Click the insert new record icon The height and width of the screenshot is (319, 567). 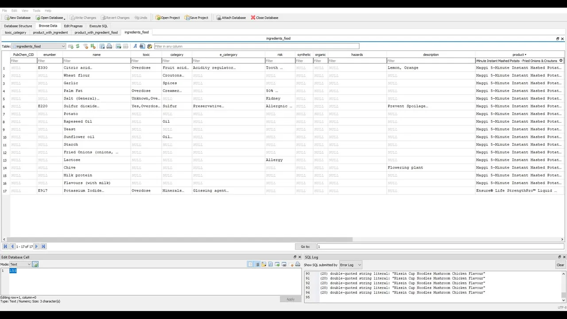coord(119,46)
